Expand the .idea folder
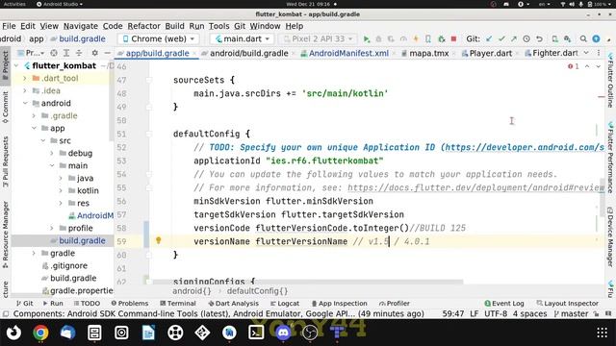Screen dimensions: 616x346 tap(25, 91)
